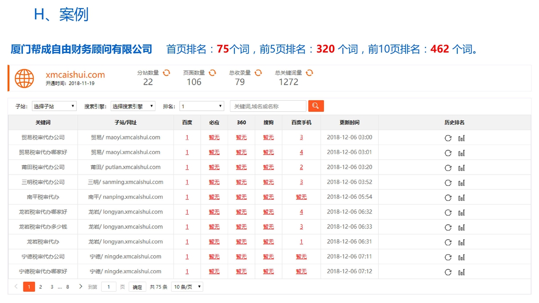539x303 pixels.
Task: Change the 10条/页 page size dropdown
Action: (187, 287)
